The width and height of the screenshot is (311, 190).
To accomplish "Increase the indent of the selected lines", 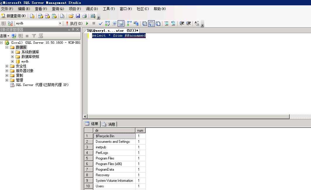I will pyautogui.click(x=188, y=23).
